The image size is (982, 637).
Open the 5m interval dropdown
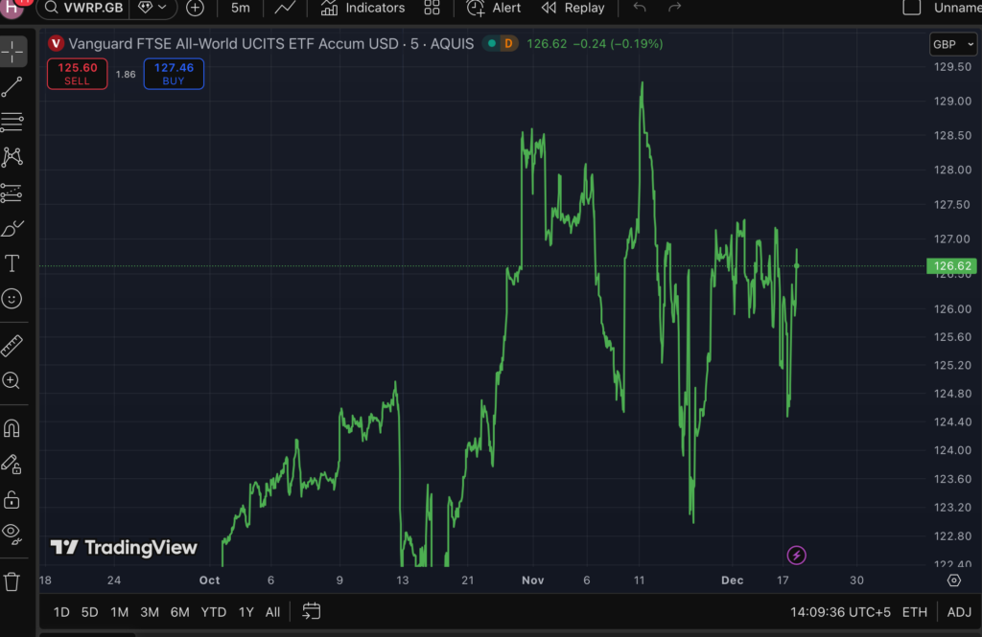[241, 9]
